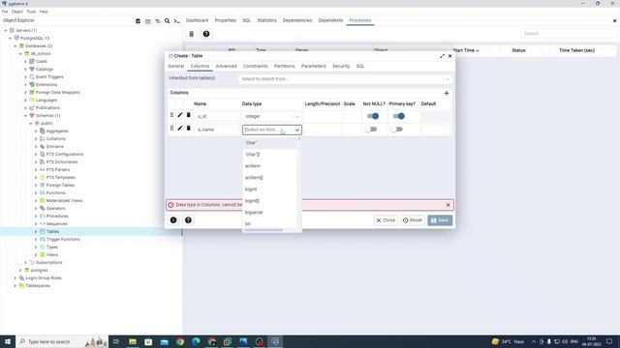Switch to the Advanced tab in dialog
The height and width of the screenshot is (348, 620).
(x=226, y=67)
